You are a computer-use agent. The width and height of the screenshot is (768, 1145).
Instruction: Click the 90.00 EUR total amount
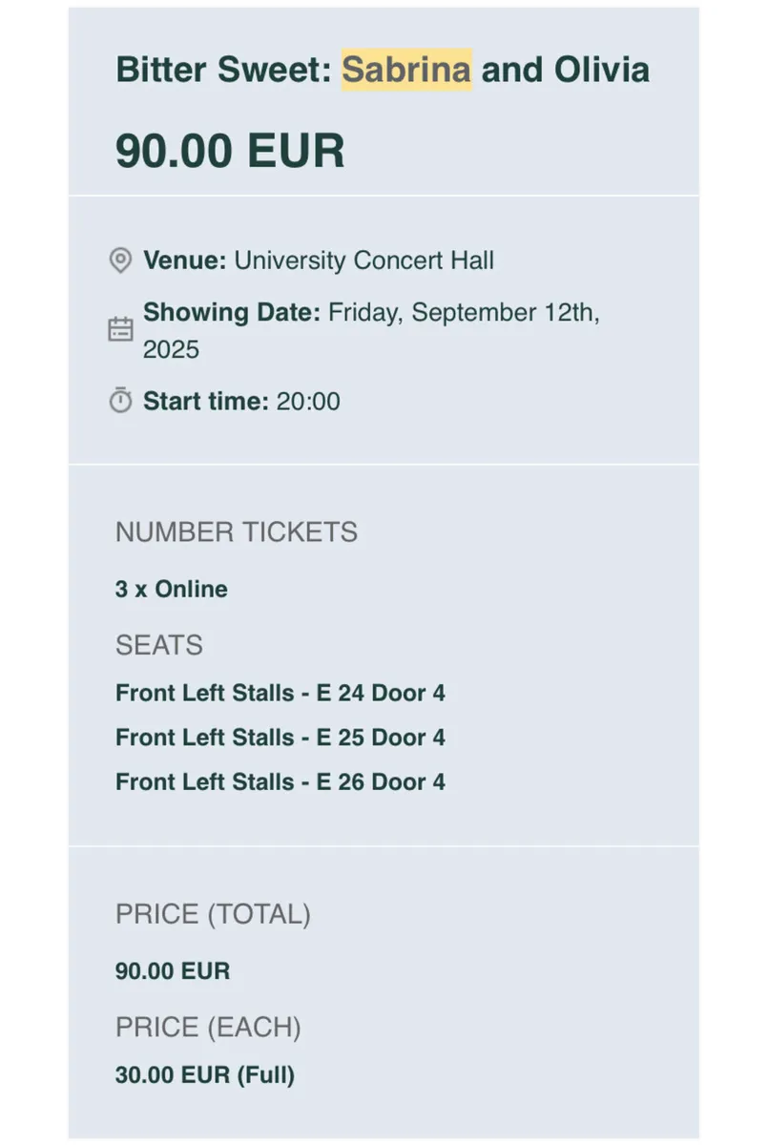point(173,971)
